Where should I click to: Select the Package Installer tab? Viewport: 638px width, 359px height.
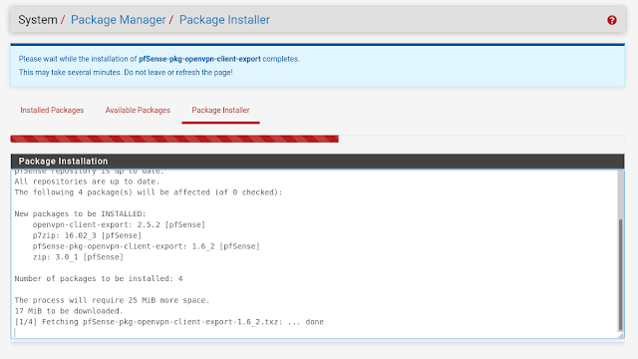pyautogui.click(x=220, y=111)
